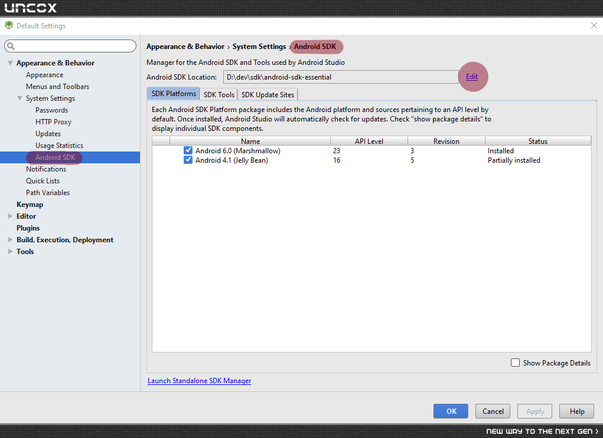Click the search magnifier icon
Image resolution: width=603 pixels, height=438 pixels.
point(11,46)
